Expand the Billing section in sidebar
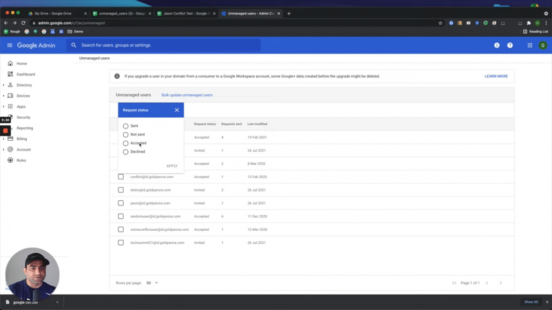The image size is (552, 310). [4, 139]
